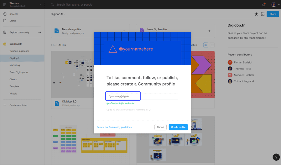Click the file icon beside Digidop 3.0 title
The height and width of the screenshot is (165, 281).
point(57,103)
